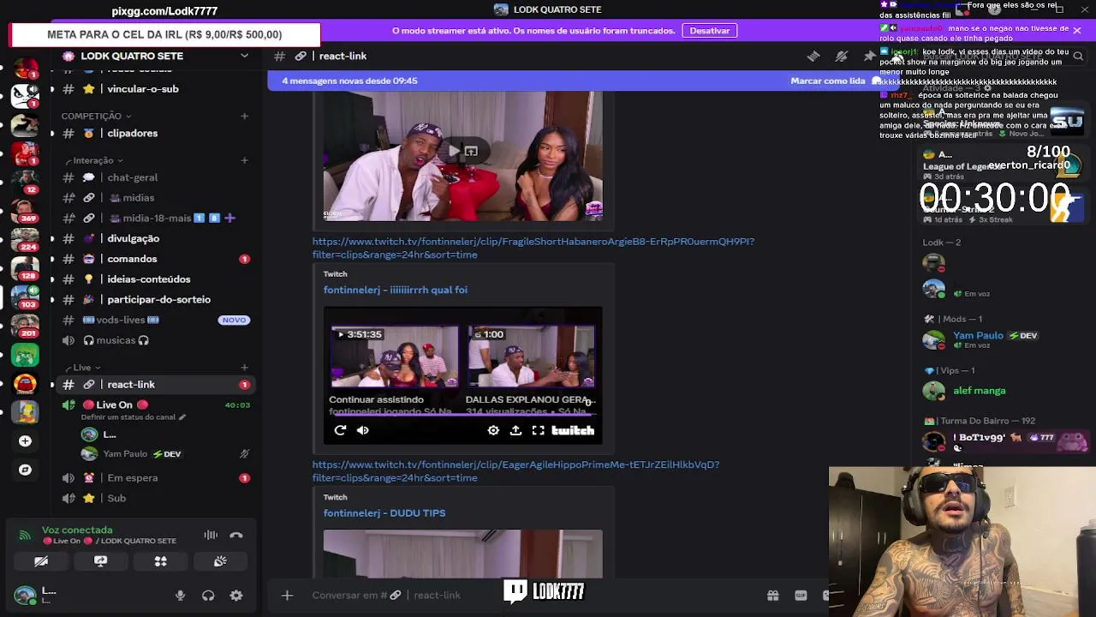
Task: Open Twitch logo in player
Action: 573,431
